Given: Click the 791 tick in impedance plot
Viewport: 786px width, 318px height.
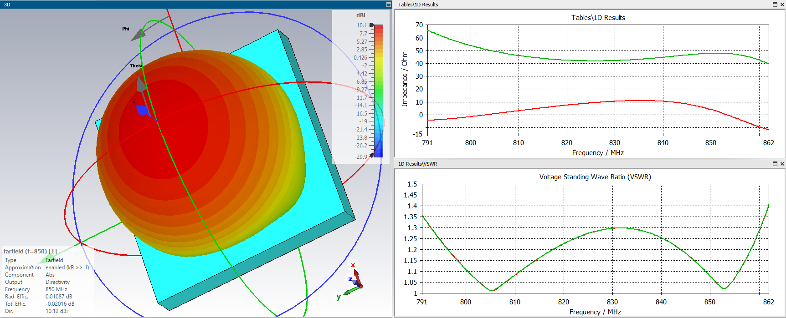Looking at the screenshot, I should [x=427, y=143].
